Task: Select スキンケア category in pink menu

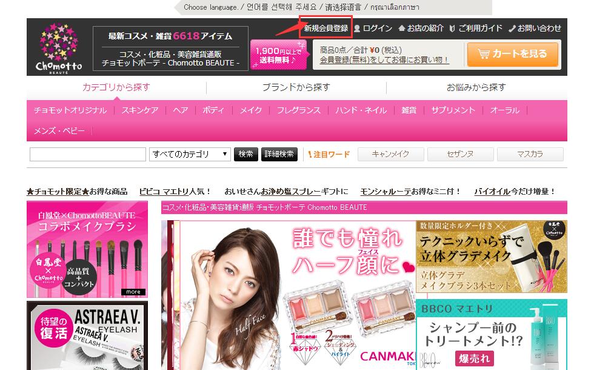Action: click(x=139, y=110)
